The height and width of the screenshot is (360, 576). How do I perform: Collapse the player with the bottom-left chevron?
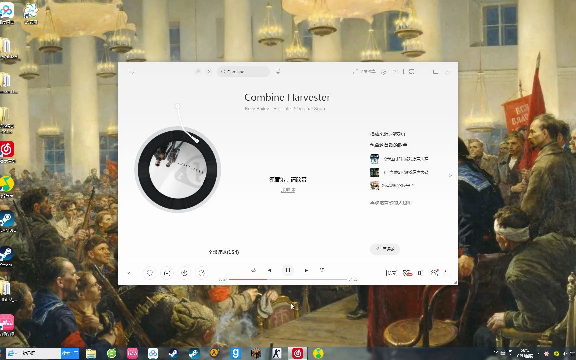pyautogui.click(x=128, y=273)
